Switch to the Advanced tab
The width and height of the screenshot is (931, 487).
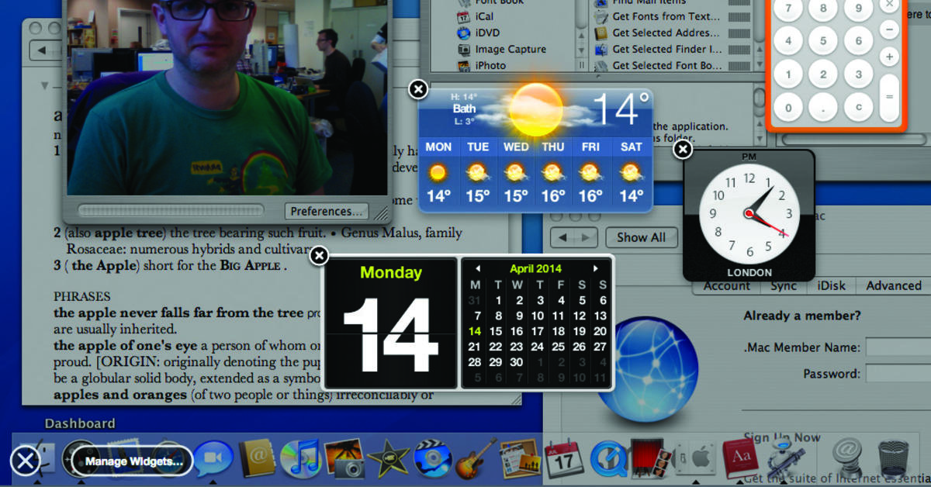tap(894, 285)
